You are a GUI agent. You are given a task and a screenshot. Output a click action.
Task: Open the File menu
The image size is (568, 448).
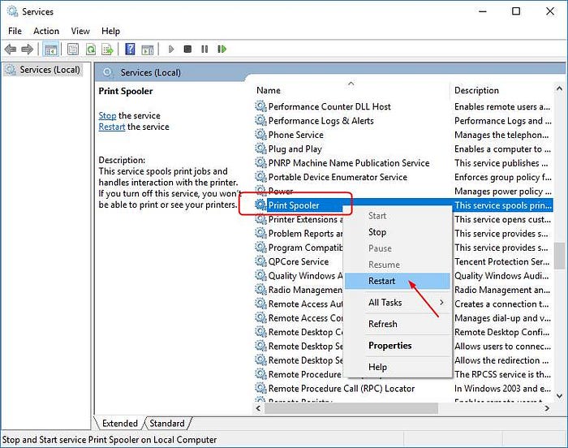pyautogui.click(x=15, y=31)
